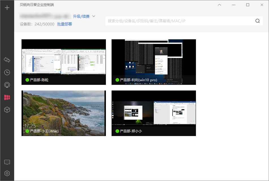The height and width of the screenshot is (181, 269).
Task: Open the 产品部-利利(win10 pro) screen thumbnail
Action: [154, 62]
